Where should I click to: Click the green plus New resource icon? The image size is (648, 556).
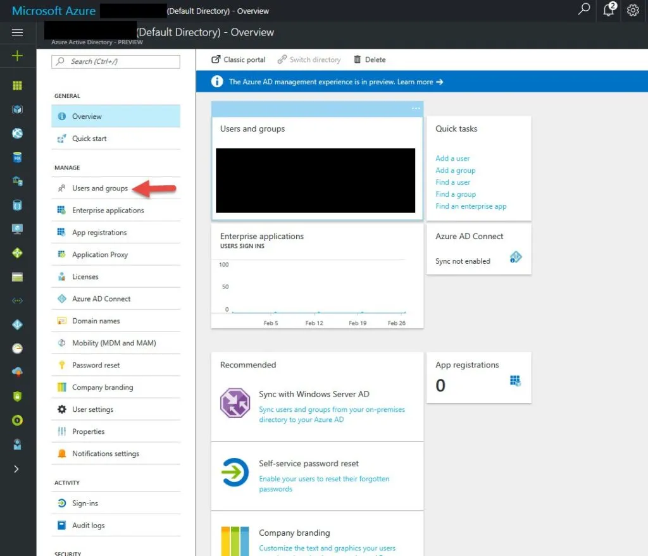tap(18, 56)
